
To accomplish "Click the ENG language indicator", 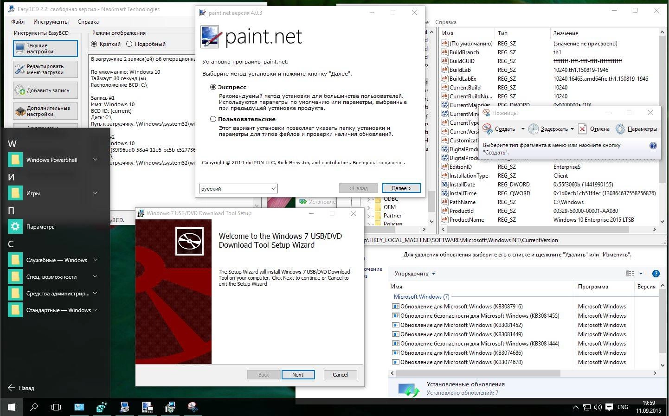I will pos(623,407).
